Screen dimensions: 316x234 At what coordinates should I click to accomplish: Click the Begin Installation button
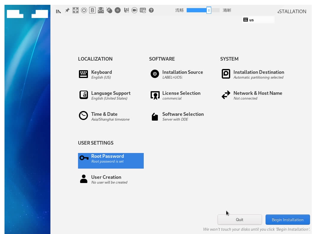point(287,220)
